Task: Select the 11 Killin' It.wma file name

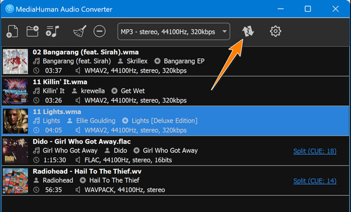Action: [x=60, y=82]
